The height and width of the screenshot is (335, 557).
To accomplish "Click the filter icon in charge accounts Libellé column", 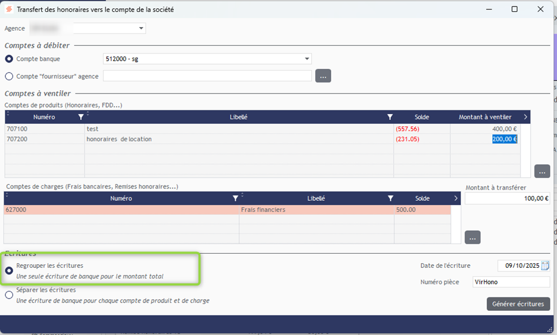I will click(390, 198).
